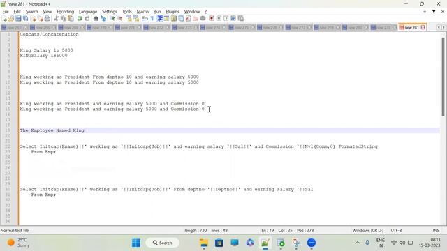Open the Windows Start button

(136, 243)
